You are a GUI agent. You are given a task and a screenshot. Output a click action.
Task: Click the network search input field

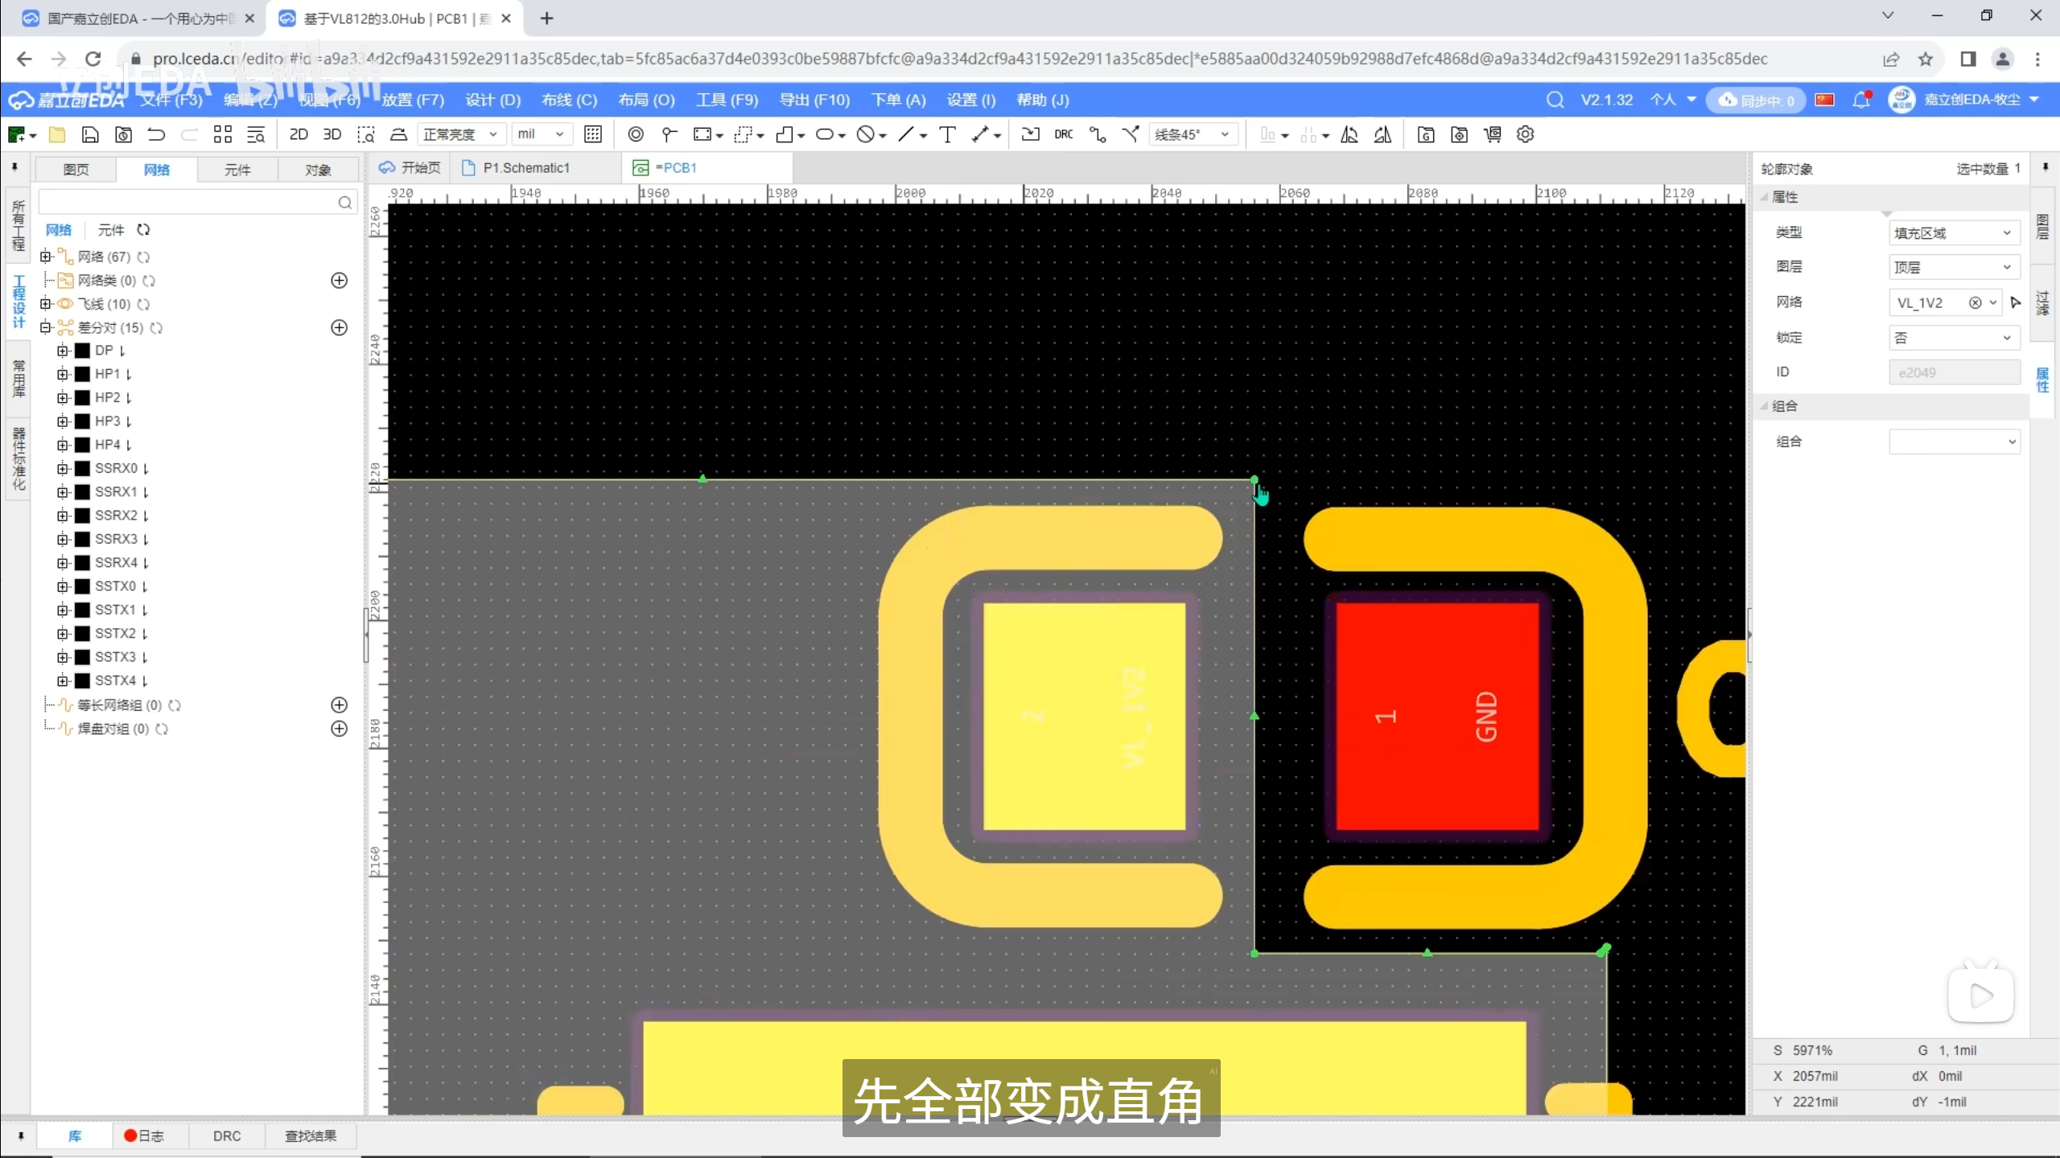click(x=189, y=202)
